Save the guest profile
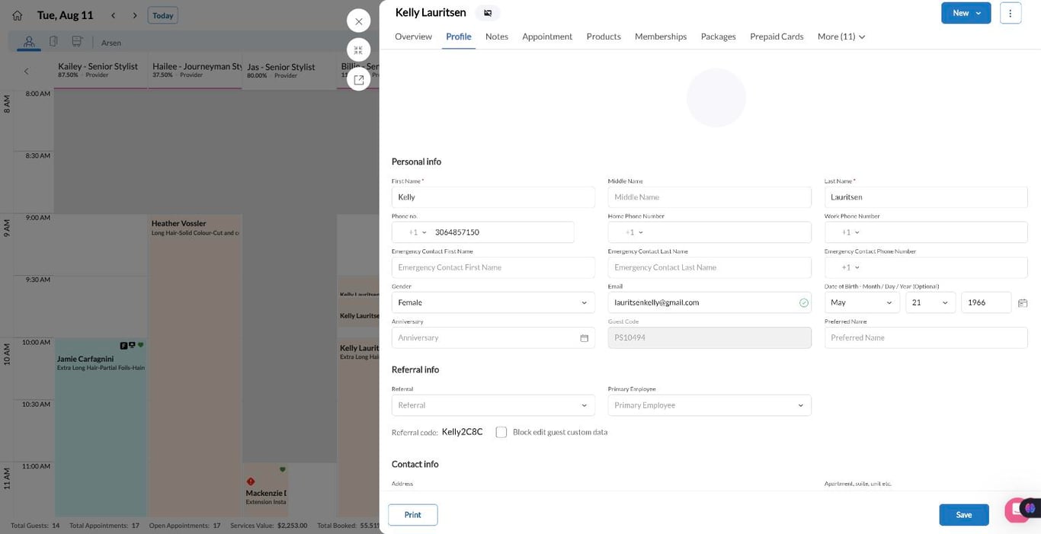 click(964, 515)
